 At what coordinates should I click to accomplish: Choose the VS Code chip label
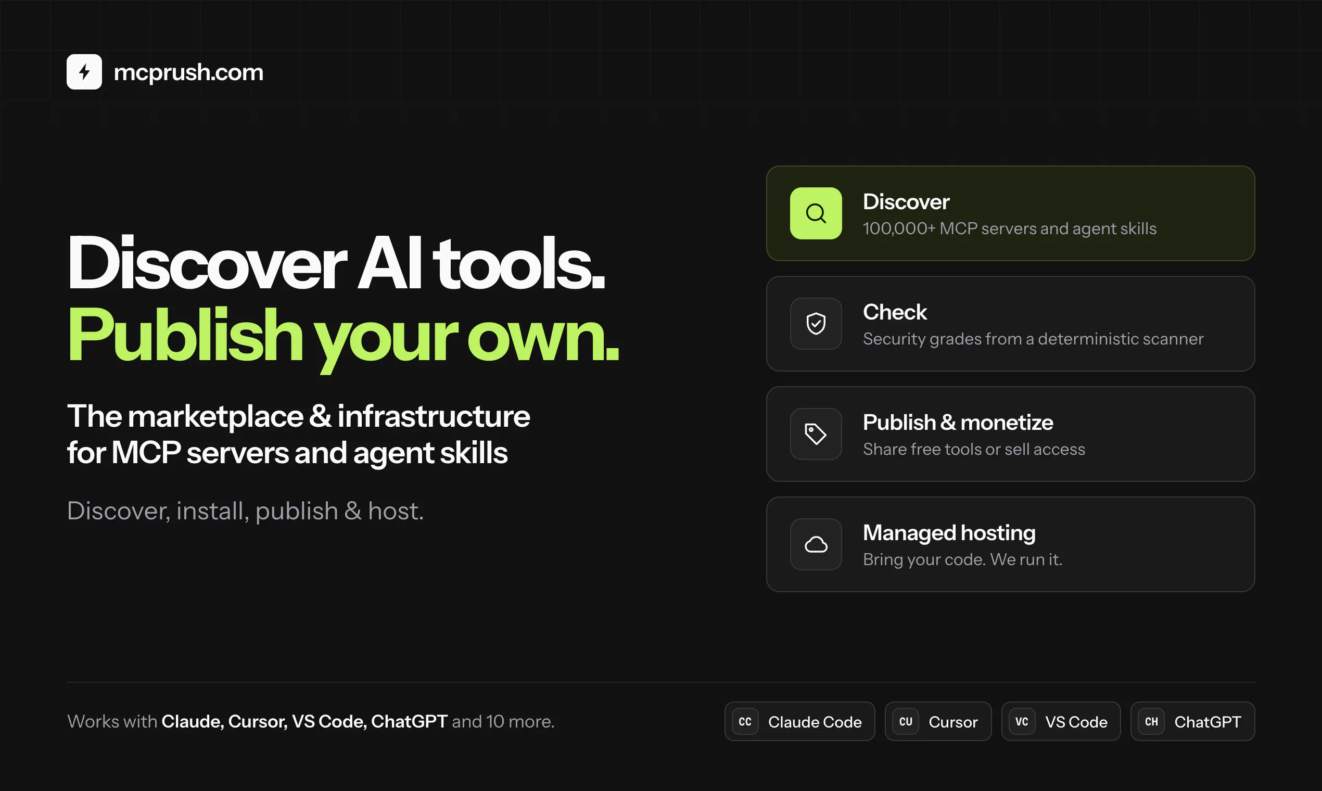(x=1076, y=722)
